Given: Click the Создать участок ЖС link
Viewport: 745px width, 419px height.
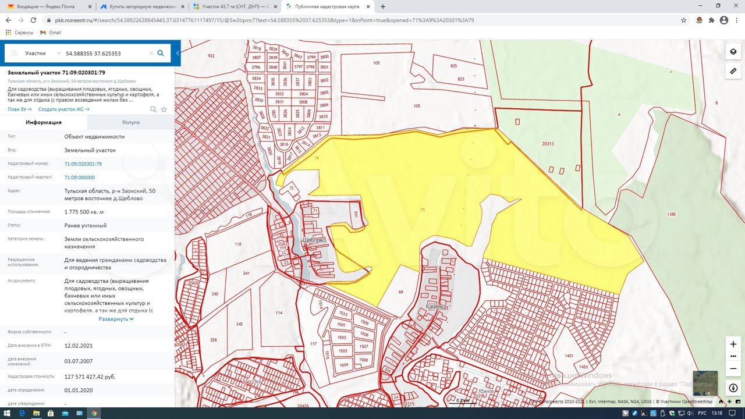Looking at the screenshot, I should coord(63,109).
